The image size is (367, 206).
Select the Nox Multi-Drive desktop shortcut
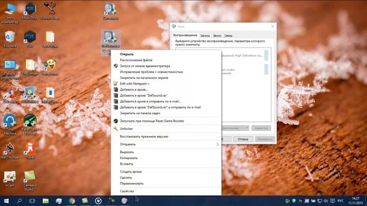(x=30, y=11)
